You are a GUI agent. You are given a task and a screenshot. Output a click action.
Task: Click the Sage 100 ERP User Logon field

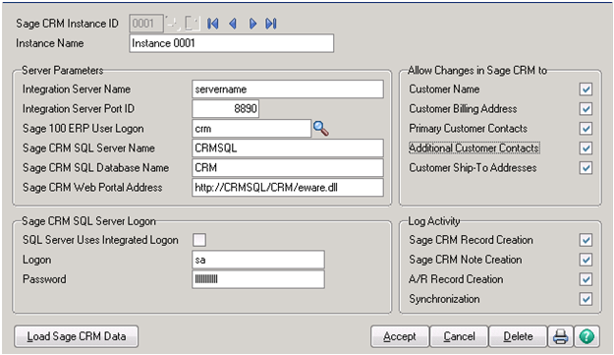pyautogui.click(x=251, y=128)
